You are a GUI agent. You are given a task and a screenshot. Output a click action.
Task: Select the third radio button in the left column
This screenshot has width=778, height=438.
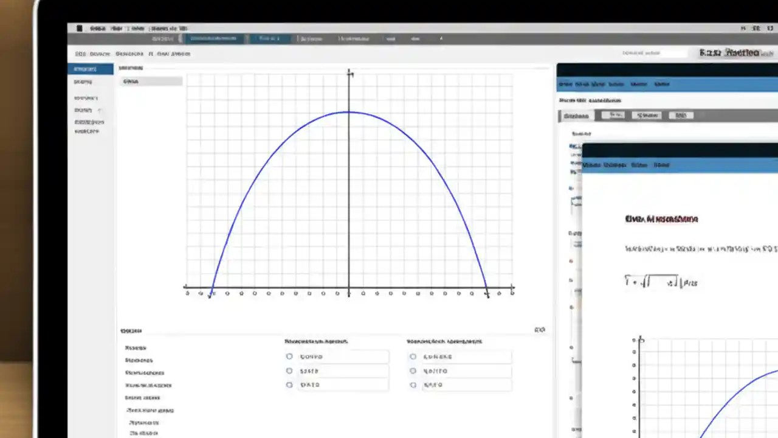[x=289, y=384]
